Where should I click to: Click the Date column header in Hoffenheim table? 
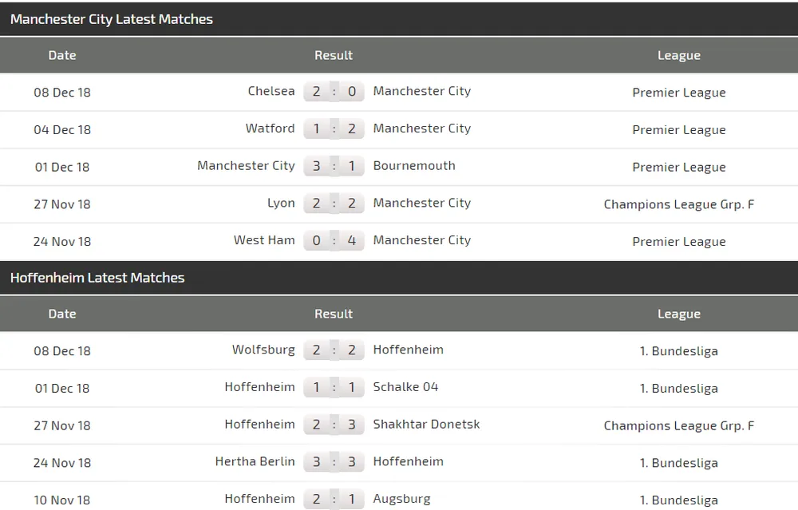pyautogui.click(x=62, y=314)
